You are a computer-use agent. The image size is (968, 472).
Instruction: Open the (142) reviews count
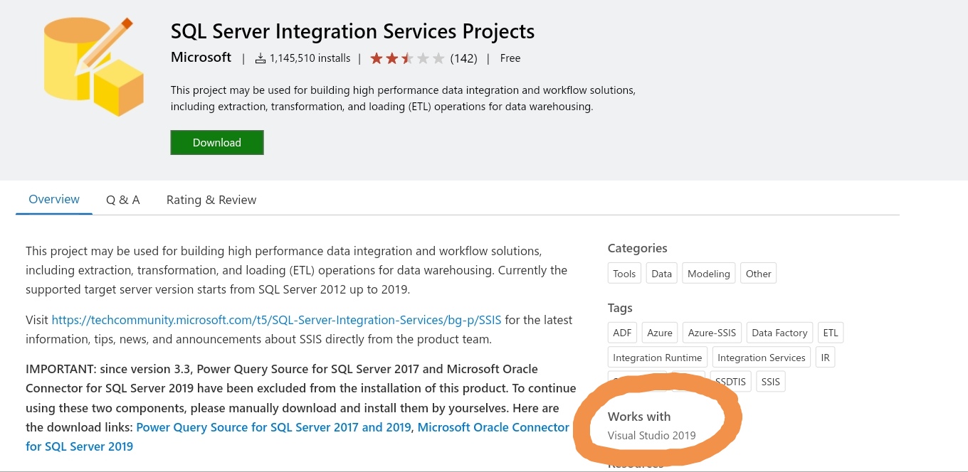[x=463, y=58]
